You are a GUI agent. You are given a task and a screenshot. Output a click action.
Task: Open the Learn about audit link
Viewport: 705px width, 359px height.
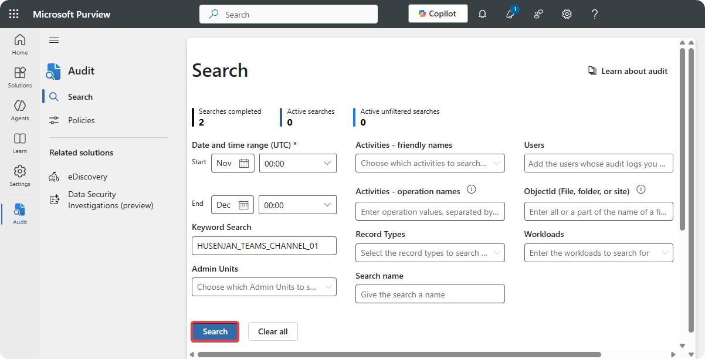click(628, 71)
